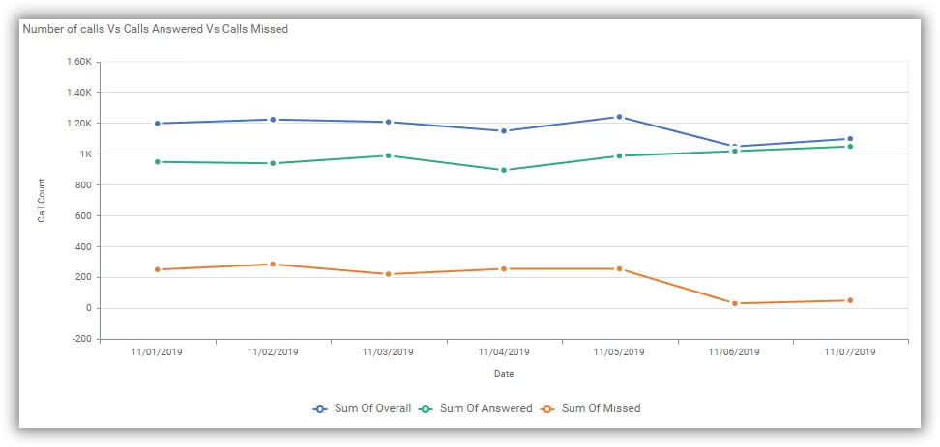The image size is (940, 447).
Task: Click the 11/04/2019 date axis label
Action: coord(503,352)
